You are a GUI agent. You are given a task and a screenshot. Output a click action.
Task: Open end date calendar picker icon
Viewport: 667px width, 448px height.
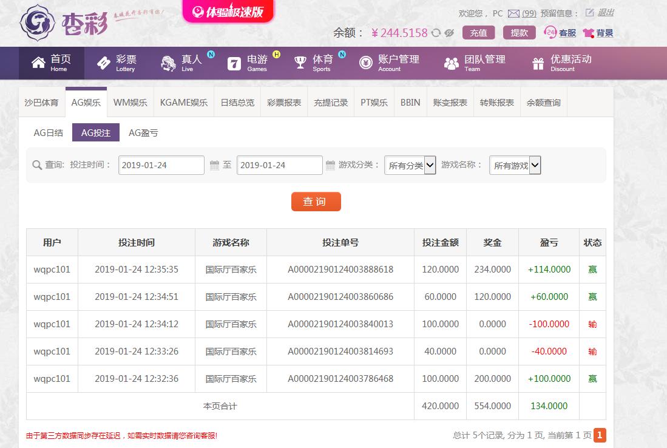pyautogui.click(x=330, y=165)
